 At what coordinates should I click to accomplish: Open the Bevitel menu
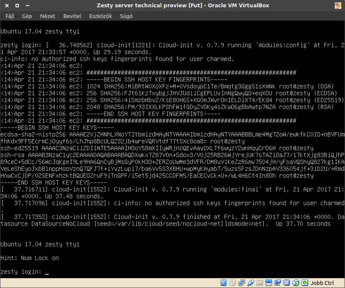point(72,16)
